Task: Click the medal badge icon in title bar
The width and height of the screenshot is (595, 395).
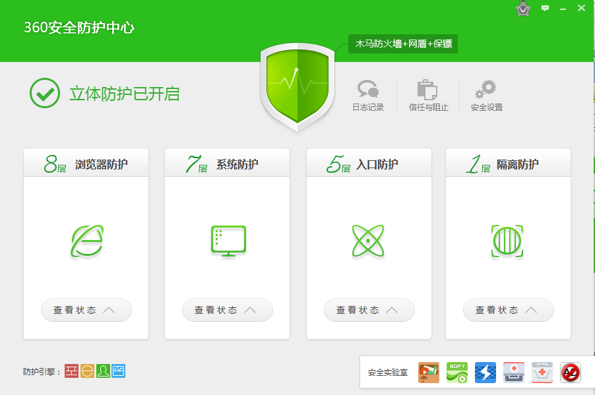Action: [523, 9]
